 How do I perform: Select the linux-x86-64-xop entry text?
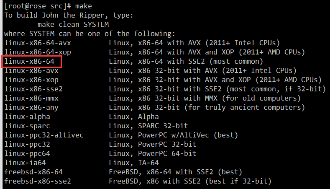[38, 52]
